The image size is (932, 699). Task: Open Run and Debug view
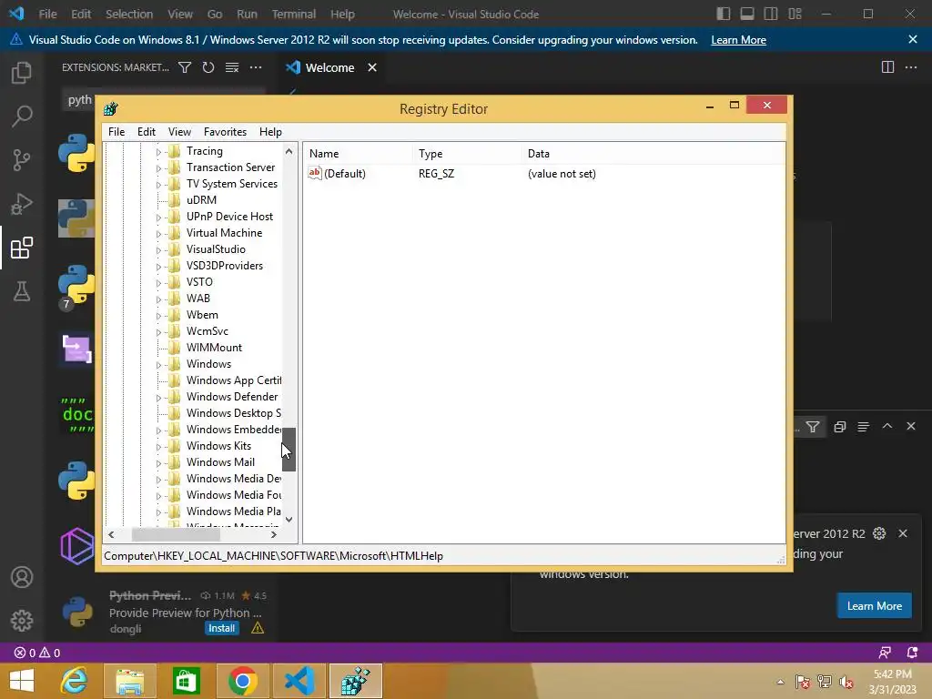click(22, 203)
